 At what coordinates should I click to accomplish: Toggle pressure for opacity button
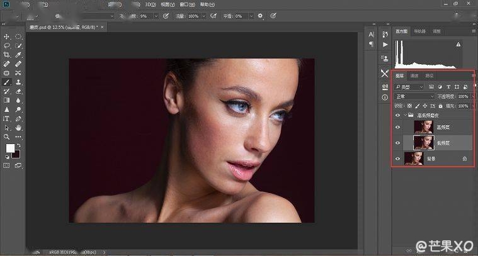(x=166, y=16)
